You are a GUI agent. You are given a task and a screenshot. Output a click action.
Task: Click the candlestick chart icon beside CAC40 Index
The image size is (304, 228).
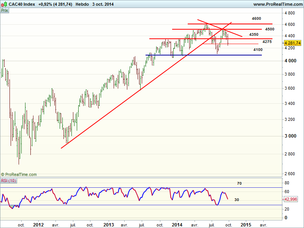4,4
